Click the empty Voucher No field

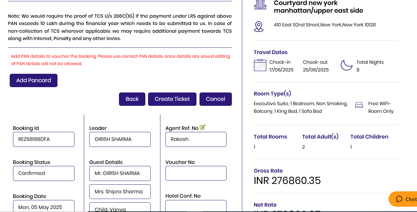(x=196, y=173)
